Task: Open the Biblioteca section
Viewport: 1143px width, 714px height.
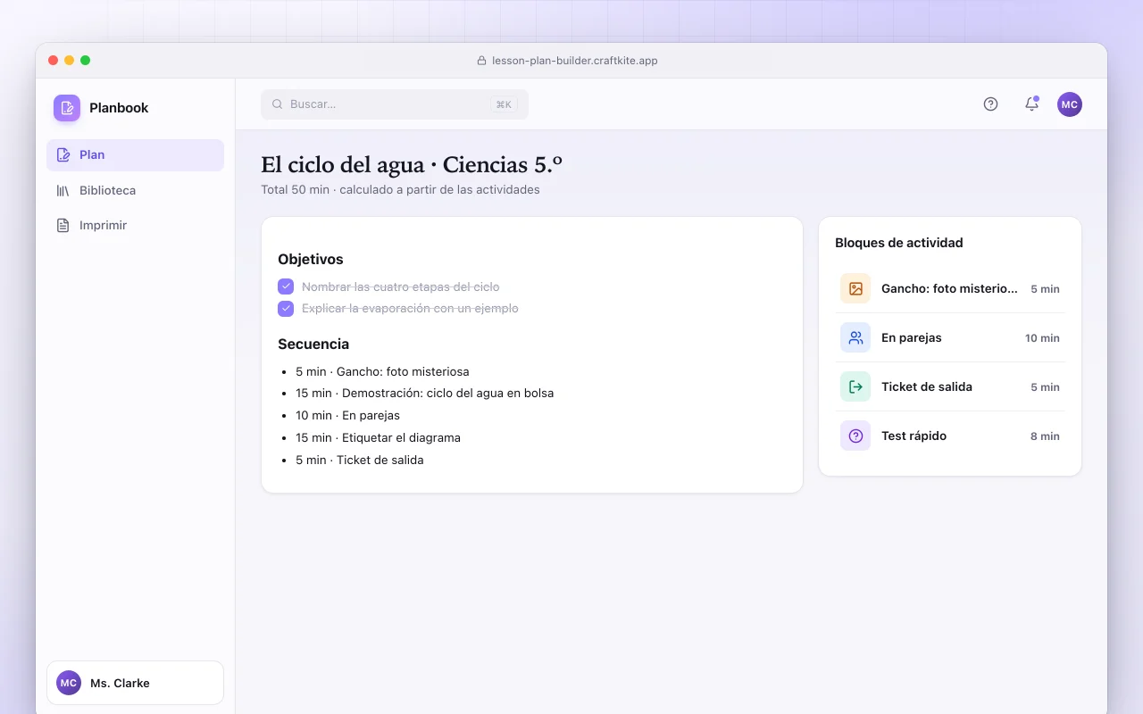Action: click(x=135, y=190)
